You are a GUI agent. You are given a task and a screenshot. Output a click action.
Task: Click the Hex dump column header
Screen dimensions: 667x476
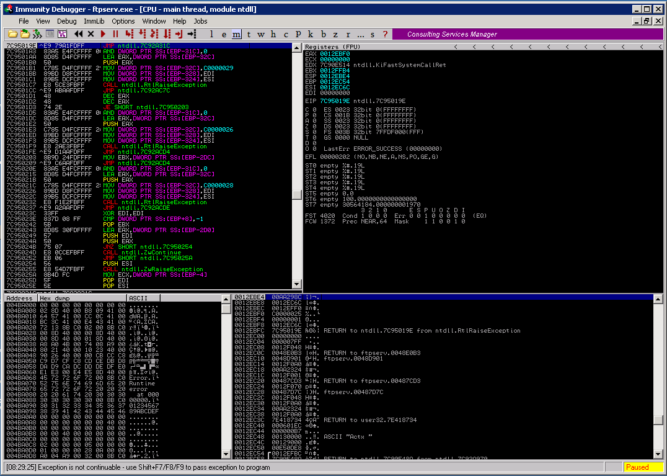point(82,299)
